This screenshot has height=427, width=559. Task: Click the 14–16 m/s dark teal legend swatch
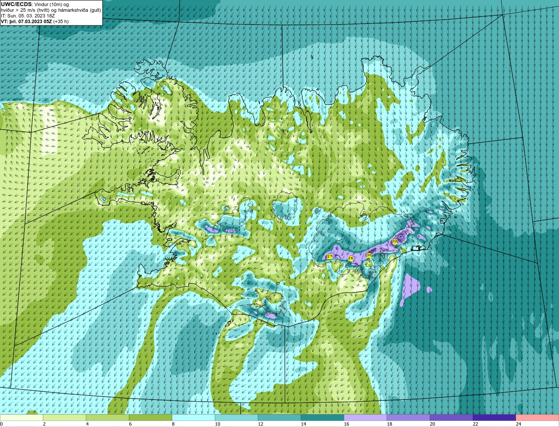322,417
